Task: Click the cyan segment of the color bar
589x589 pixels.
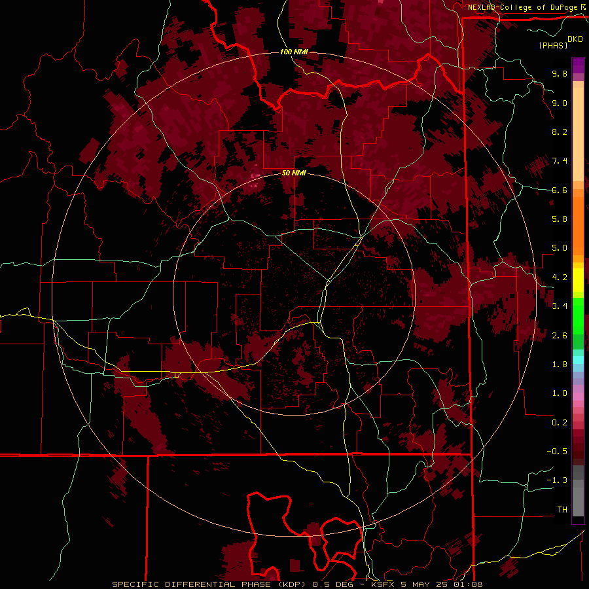Action: (578, 359)
